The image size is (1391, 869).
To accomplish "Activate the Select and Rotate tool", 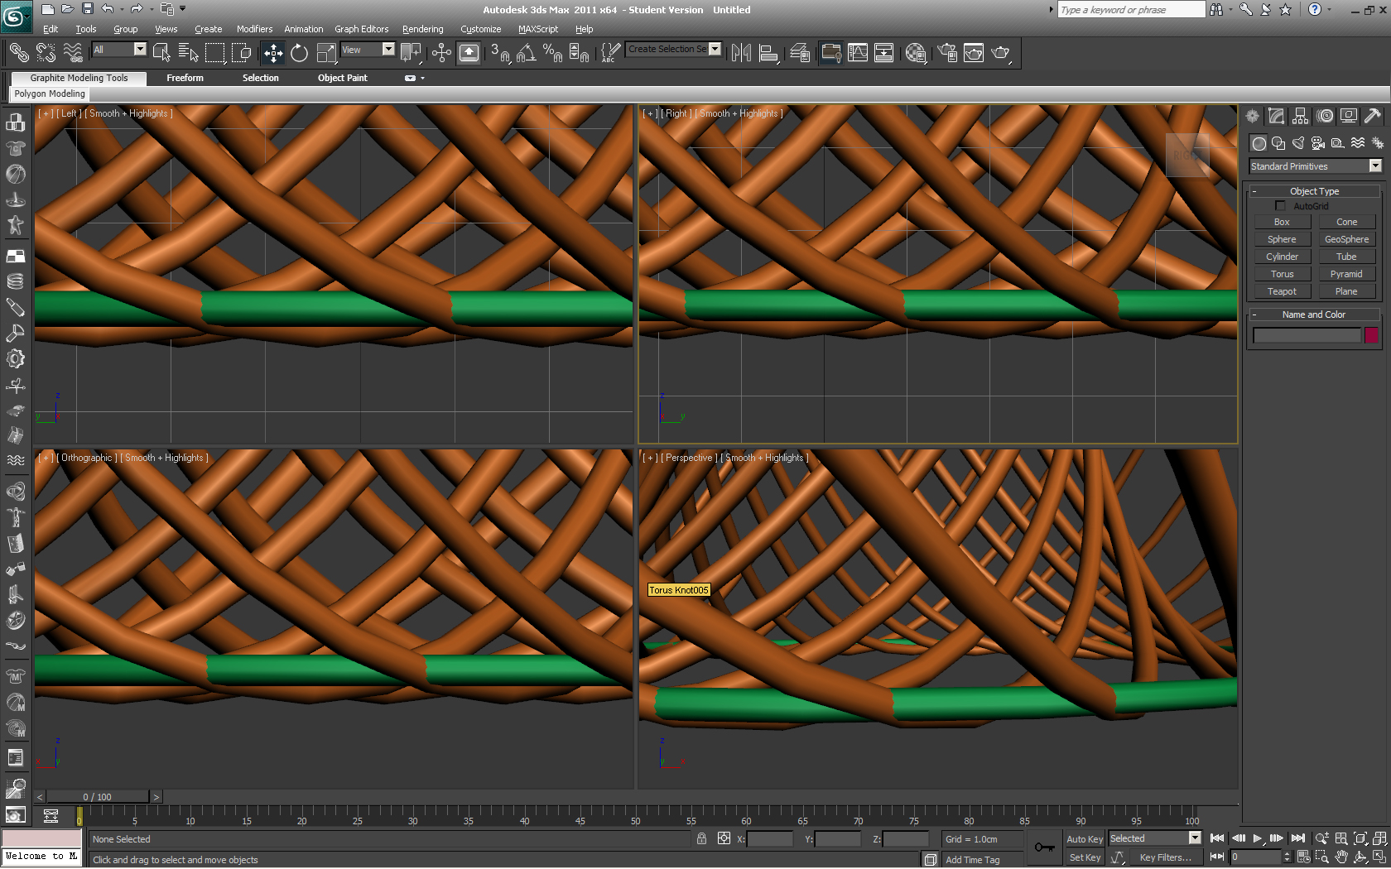I will tap(299, 53).
